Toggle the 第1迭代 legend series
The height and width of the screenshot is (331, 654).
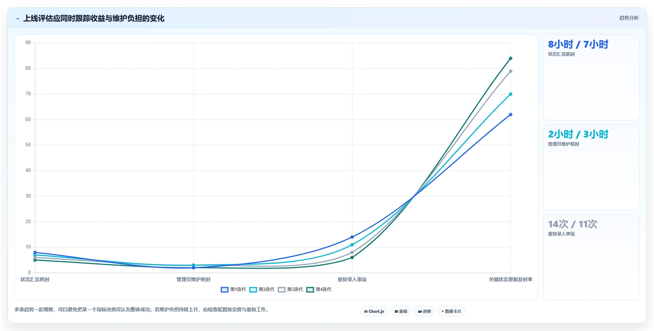point(233,289)
